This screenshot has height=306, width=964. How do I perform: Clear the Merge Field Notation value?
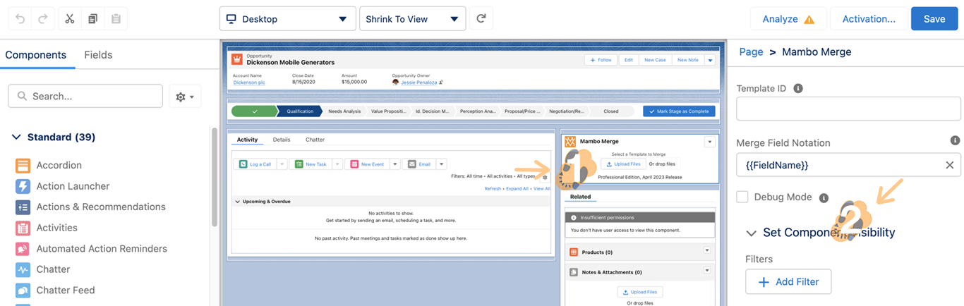(949, 165)
